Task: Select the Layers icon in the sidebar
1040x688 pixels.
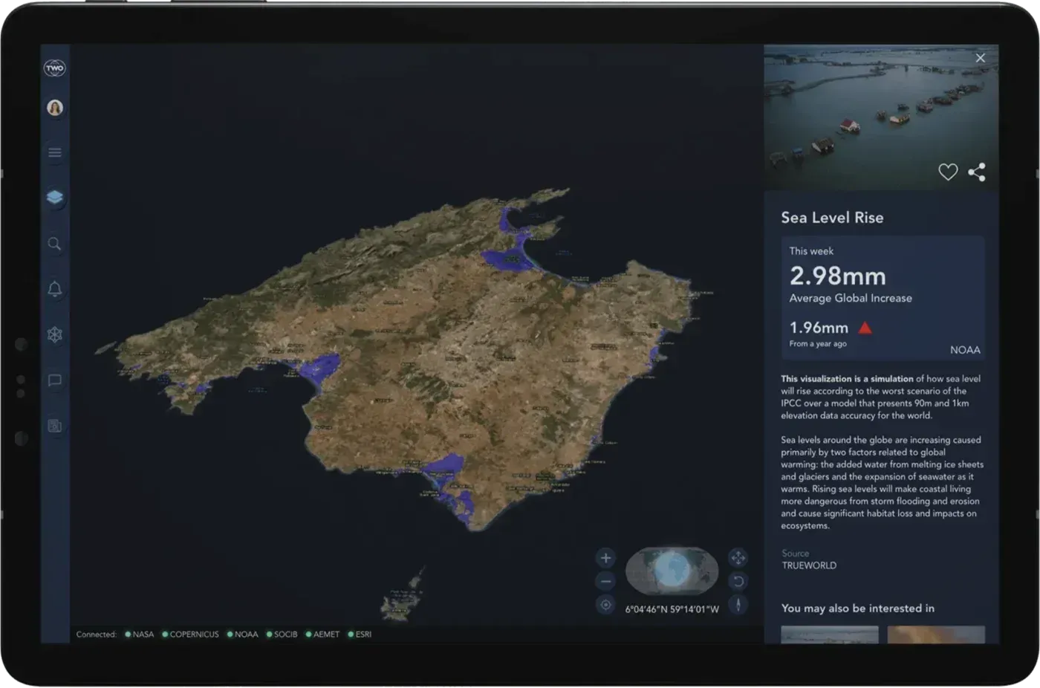Action: click(55, 198)
